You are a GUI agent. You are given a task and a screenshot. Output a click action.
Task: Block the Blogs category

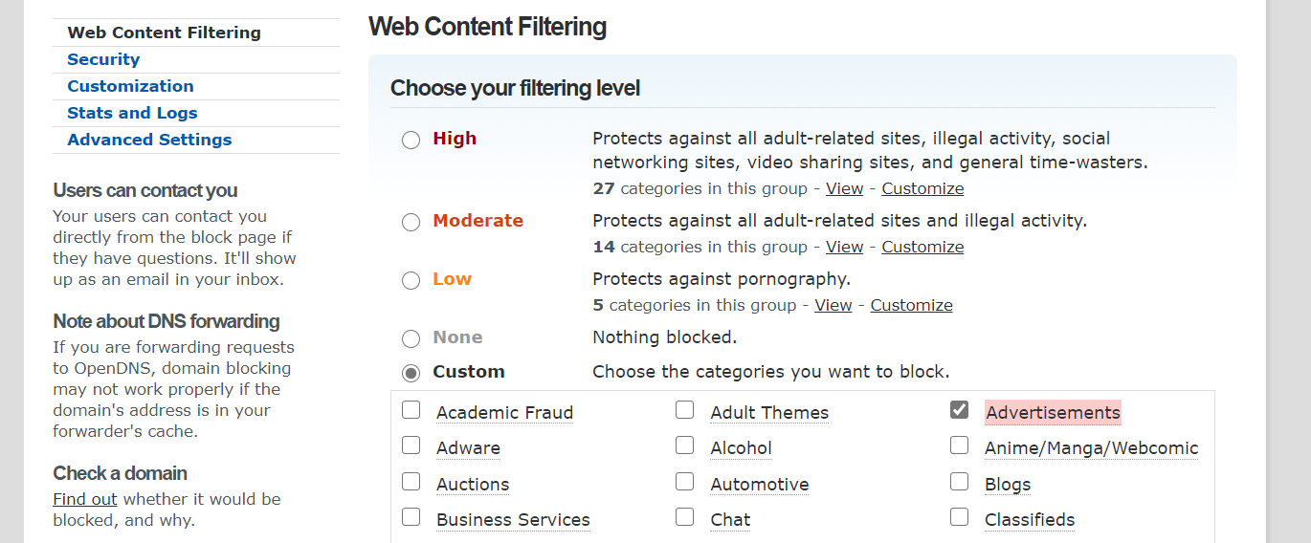(959, 482)
